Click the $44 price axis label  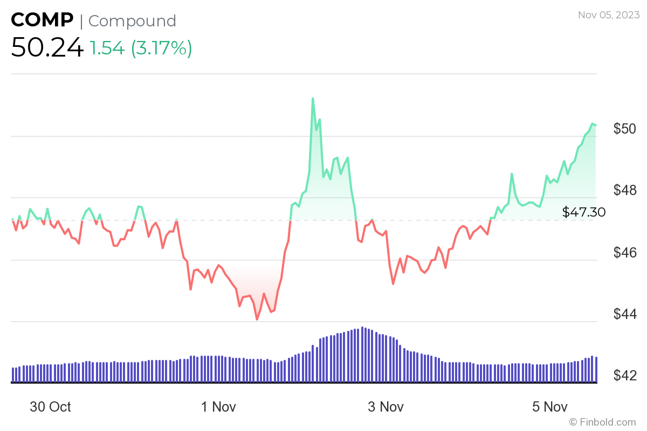click(x=624, y=314)
